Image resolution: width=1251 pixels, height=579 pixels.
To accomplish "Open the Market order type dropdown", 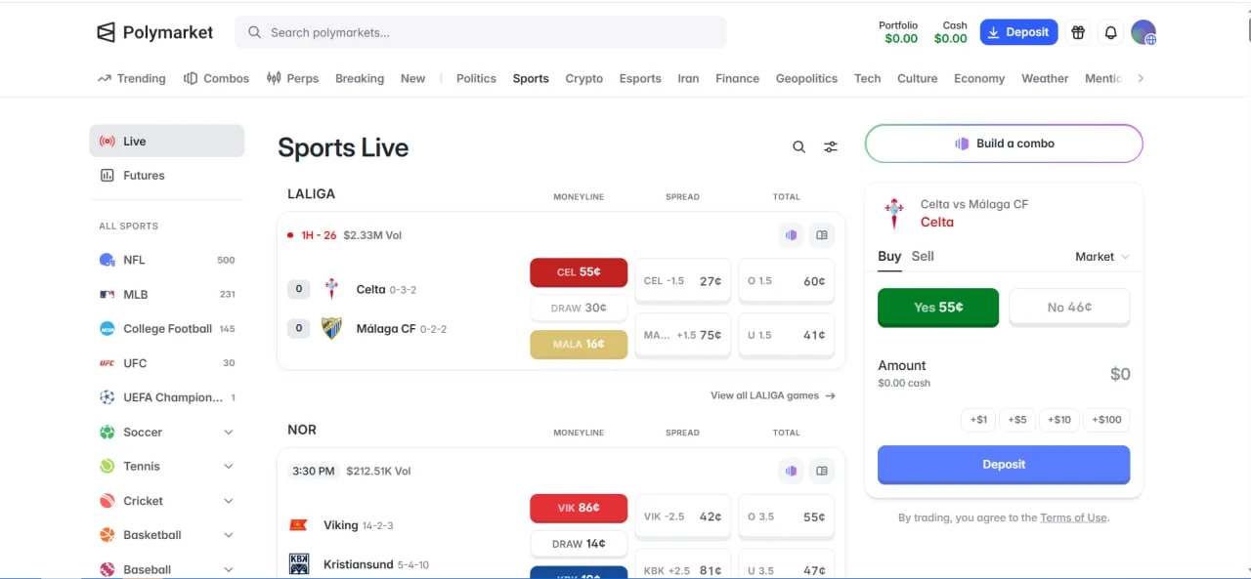I will [1102, 257].
